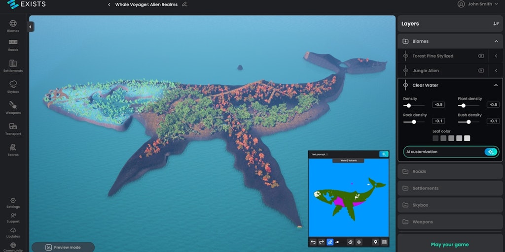Image resolution: width=505 pixels, height=252 pixels.
Task: Select the move tool in map editor
Action: pyautogui.click(x=359, y=242)
